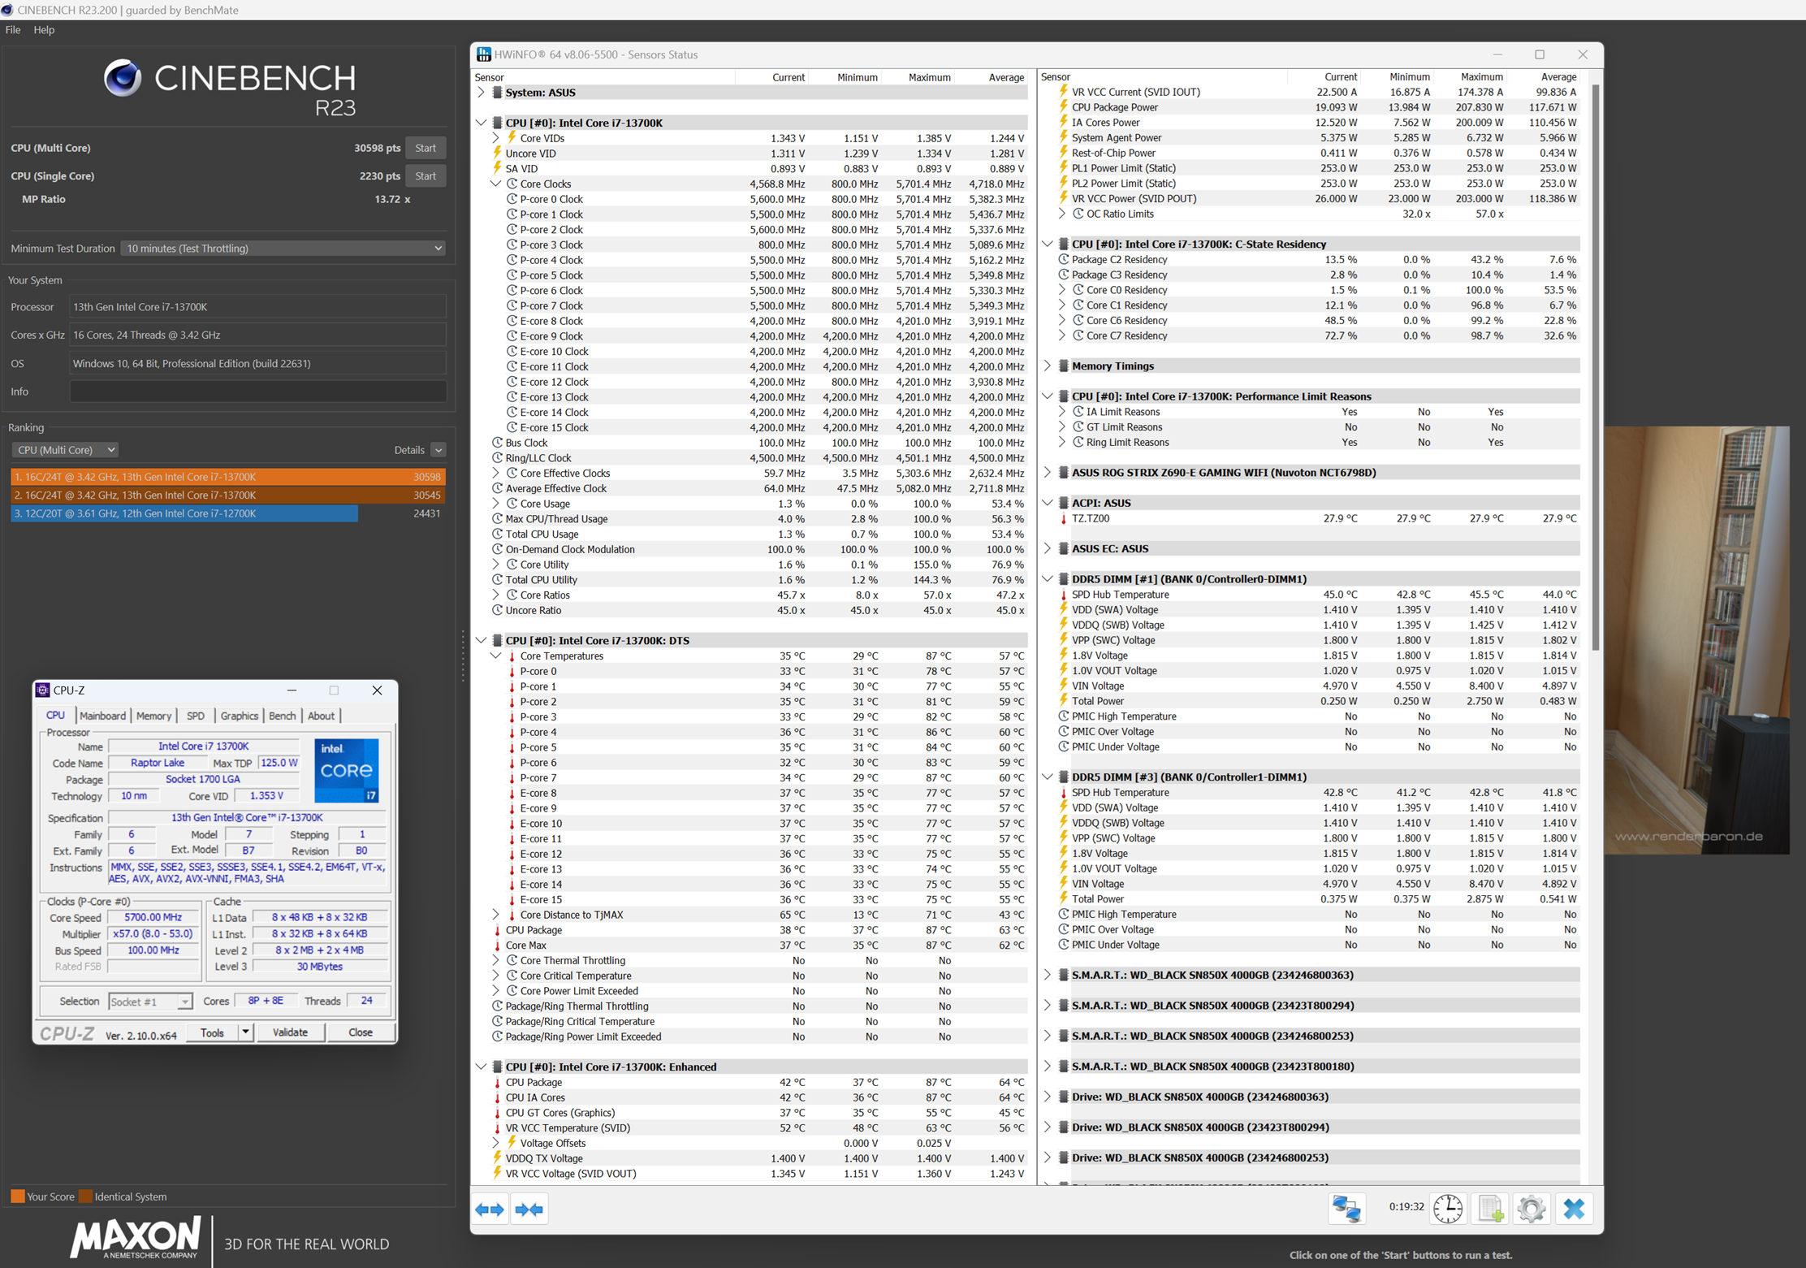The width and height of the screenshot is (1806, 1268).
Task: Click the CPU-Z Close button
Action: (360, 1032)
